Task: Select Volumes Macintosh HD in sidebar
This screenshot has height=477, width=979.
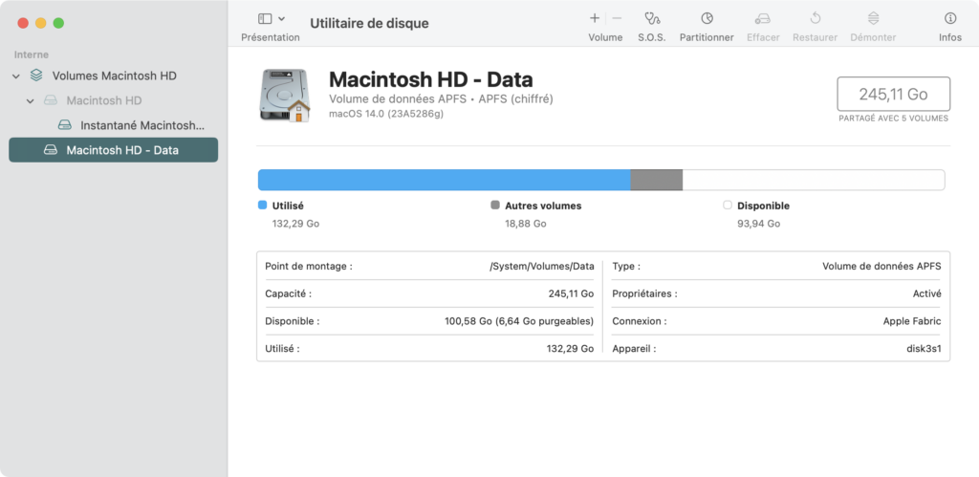Action: point(115,76)
